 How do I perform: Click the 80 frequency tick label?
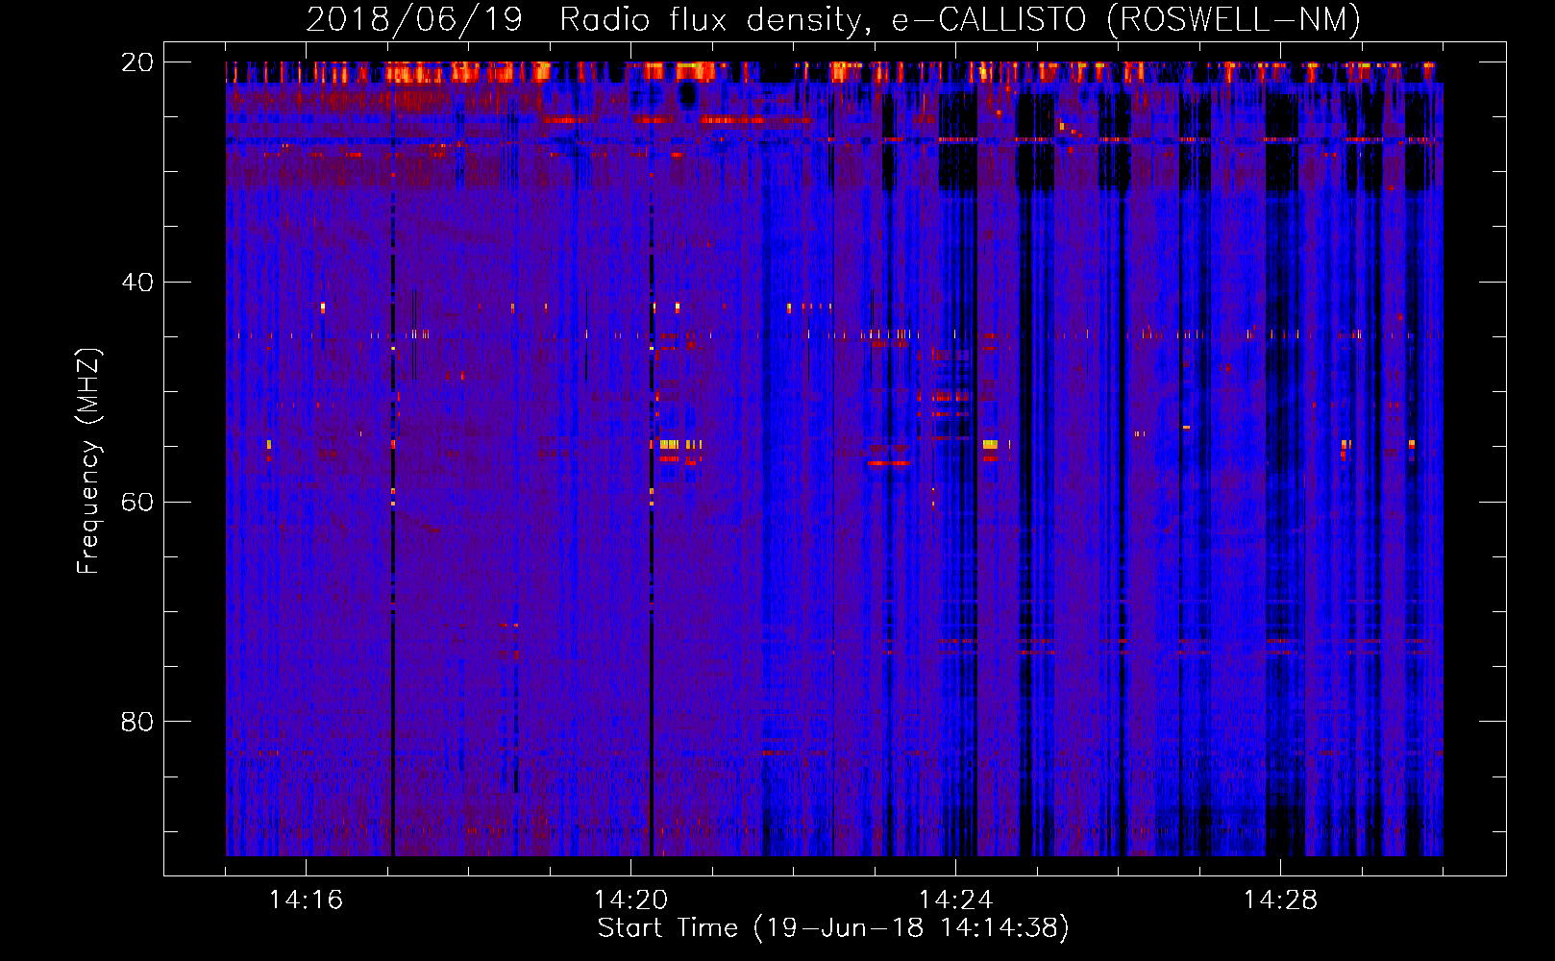pyautogui.click(x=136, y=722)
